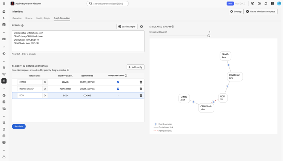Collapse sidebar section above Profiles icon
The image size is (283, 161).
tap(4, 61)
